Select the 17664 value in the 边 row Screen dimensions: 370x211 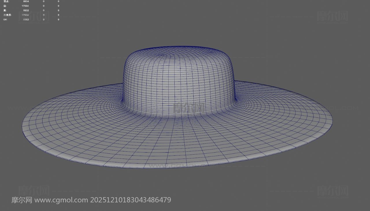point(25,6)
